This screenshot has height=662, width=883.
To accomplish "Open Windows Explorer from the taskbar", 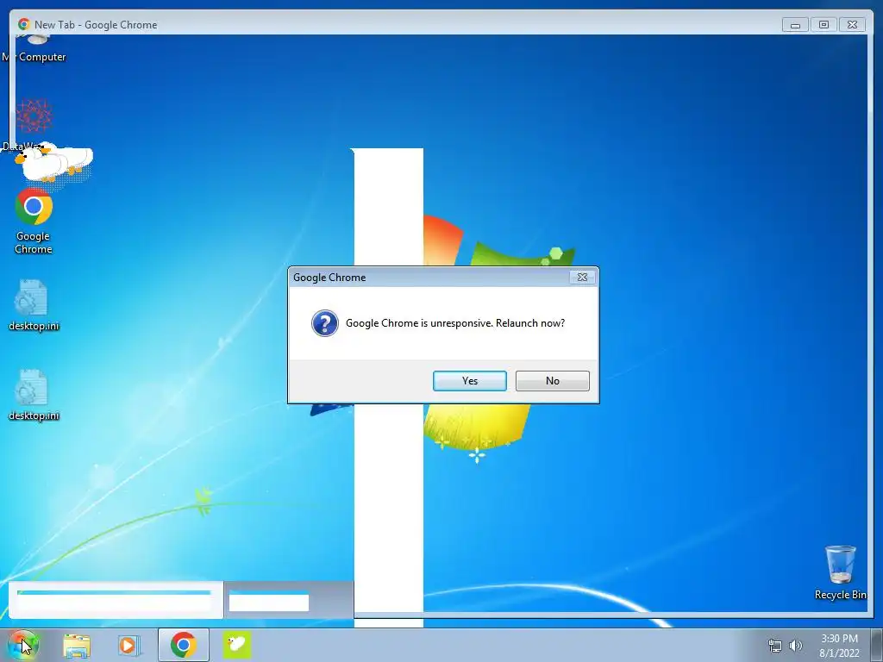I will coord(77,645).
